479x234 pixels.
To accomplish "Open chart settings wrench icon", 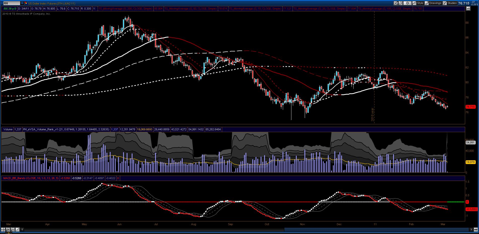I will [x=401, y=3].
